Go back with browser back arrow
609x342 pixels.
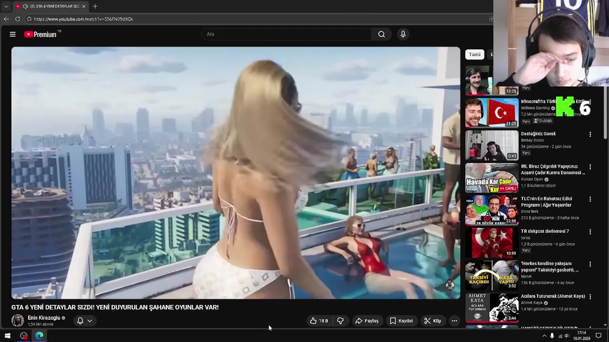6,19
